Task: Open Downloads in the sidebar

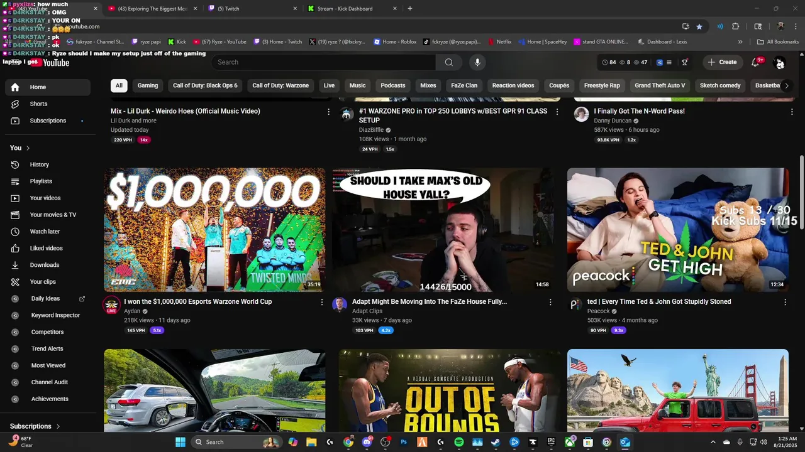Action: tap(48, 265)
